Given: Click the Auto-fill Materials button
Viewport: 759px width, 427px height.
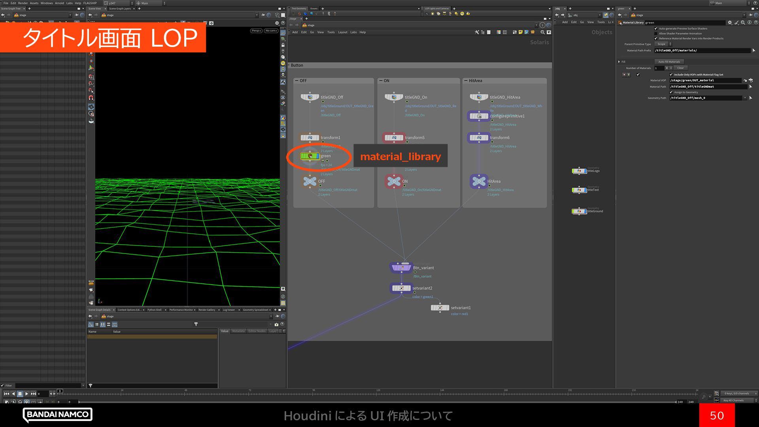Looking at the screenshot, I should click(669, 62).
